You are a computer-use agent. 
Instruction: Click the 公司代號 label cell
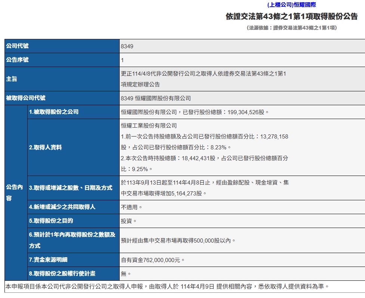tap(62, 46)
